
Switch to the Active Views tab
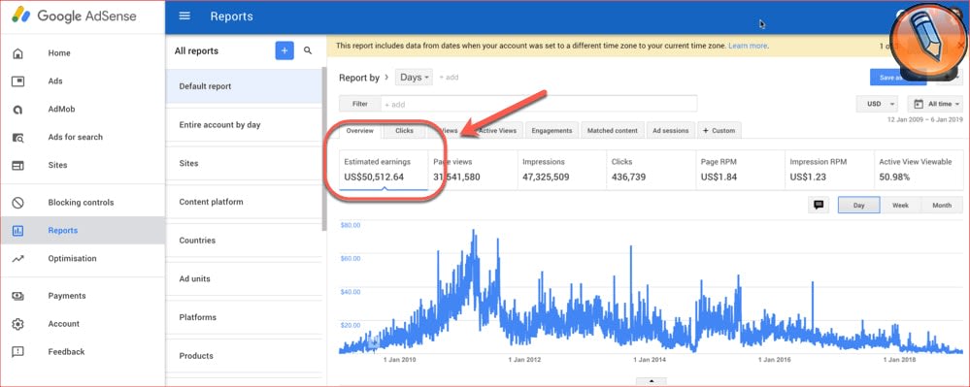click(x=497, y=130)
